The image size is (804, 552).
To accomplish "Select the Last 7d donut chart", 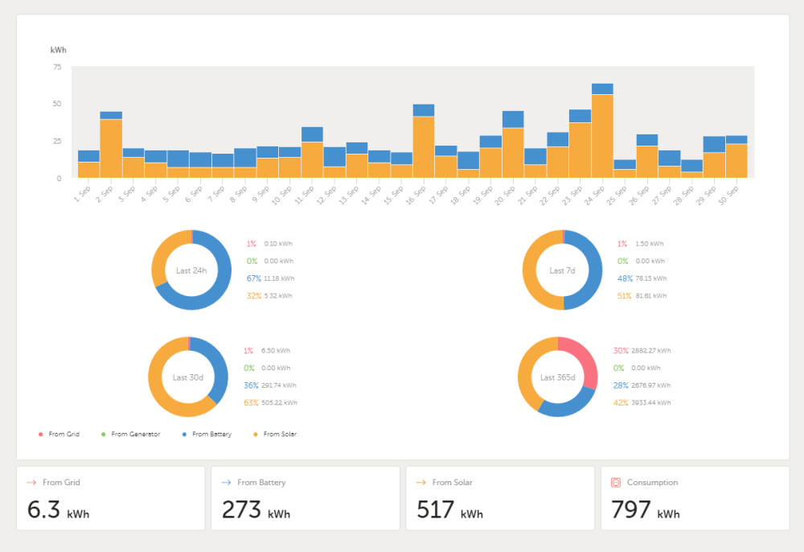I will pyautogui.click(x=563, y=270).
